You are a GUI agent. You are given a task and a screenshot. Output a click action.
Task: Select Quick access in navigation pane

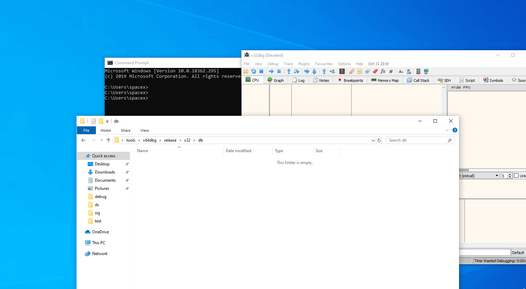pyautogui.click(x=103, y=156)
